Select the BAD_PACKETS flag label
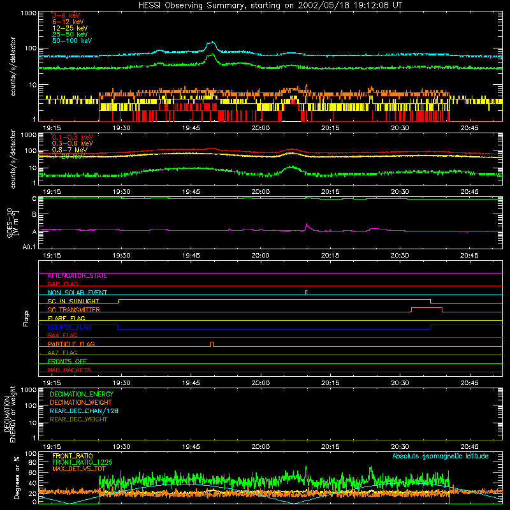The width and height of the screenshot is (510, 510). [69, 370]
